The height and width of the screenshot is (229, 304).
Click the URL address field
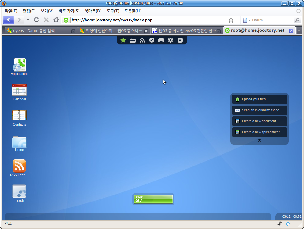pos(148,20)
